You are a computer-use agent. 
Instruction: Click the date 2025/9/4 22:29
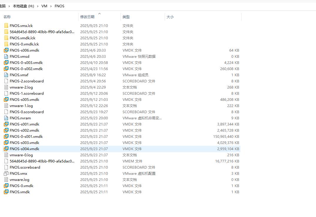[93, 87]
